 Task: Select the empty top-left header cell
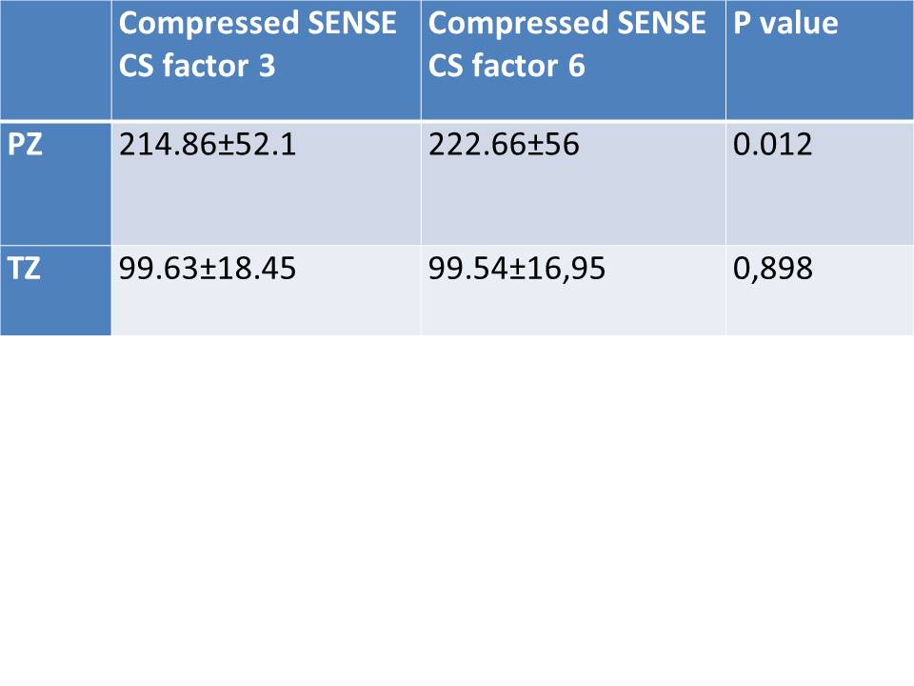[55, 59]
